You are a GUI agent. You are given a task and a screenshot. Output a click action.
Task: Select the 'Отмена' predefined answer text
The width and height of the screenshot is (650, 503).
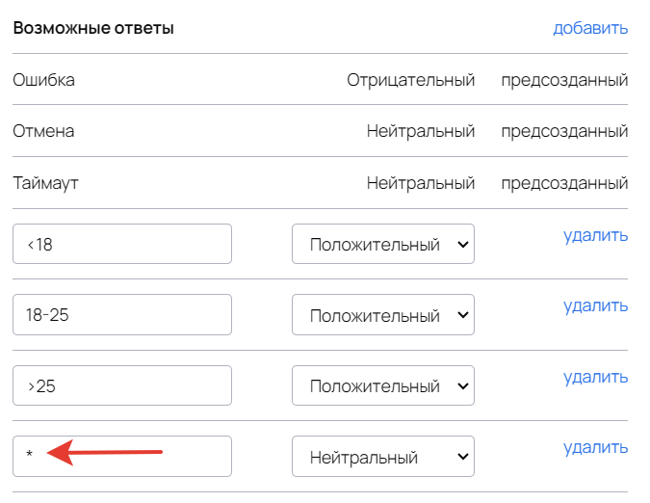coord(43,131)
